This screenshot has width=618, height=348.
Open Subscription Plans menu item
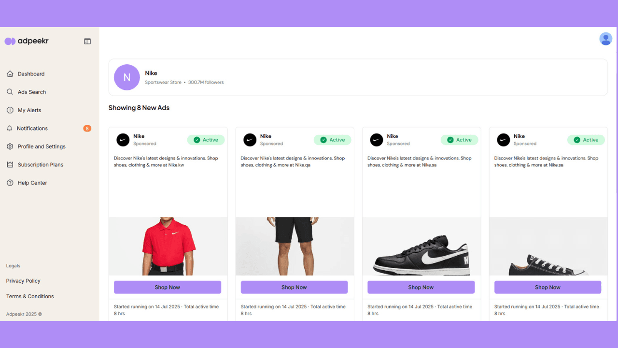point(41,165)
